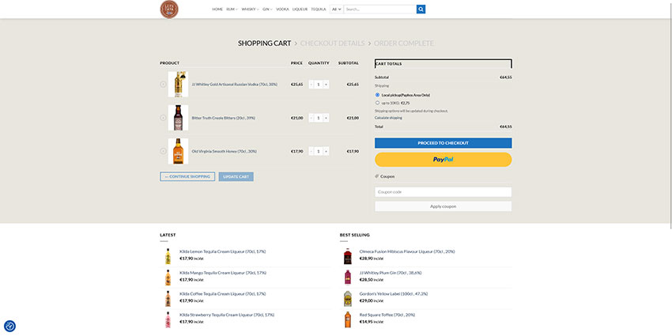
Task: Remove Old Virginia Smooth Honey from cart
Action: [x=163, y=151]
